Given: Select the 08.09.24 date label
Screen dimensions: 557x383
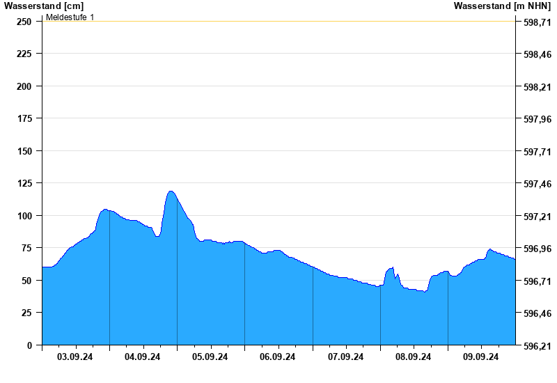Looking at the screenshot, I should (x=414, y=357).
